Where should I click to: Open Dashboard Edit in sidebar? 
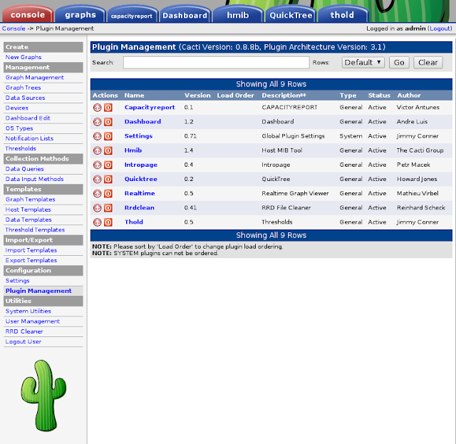(28, 118)
